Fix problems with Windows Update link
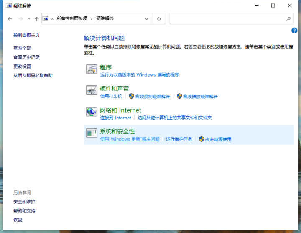 point(130,139)
